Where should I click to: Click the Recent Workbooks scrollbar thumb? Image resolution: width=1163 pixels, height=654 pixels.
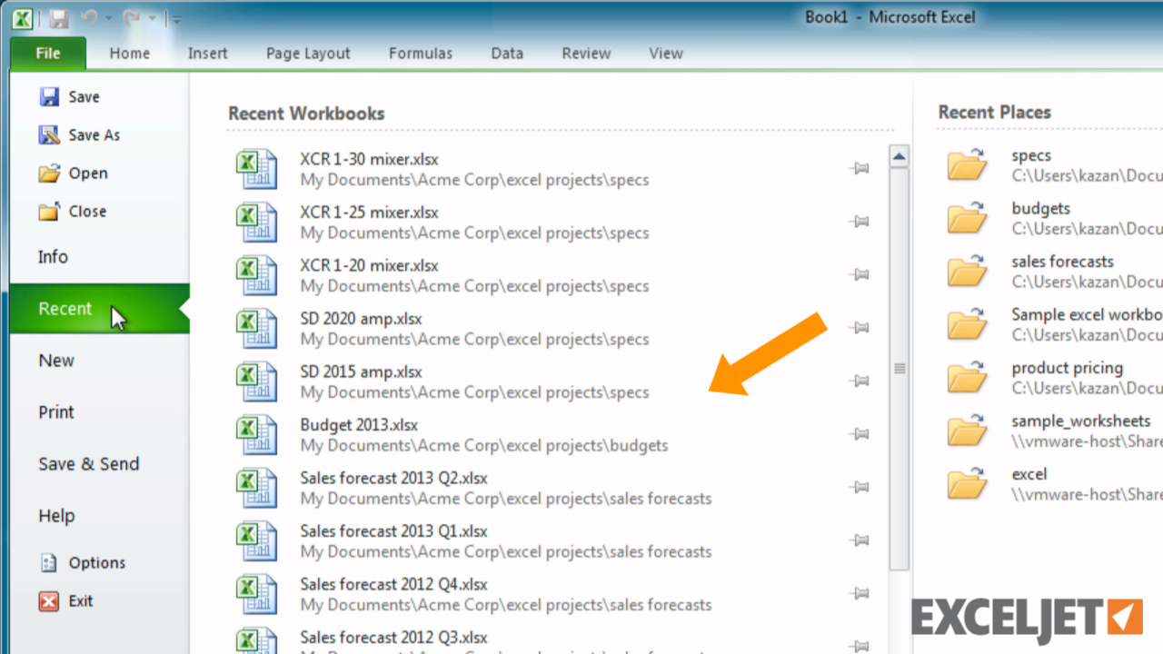900,369
